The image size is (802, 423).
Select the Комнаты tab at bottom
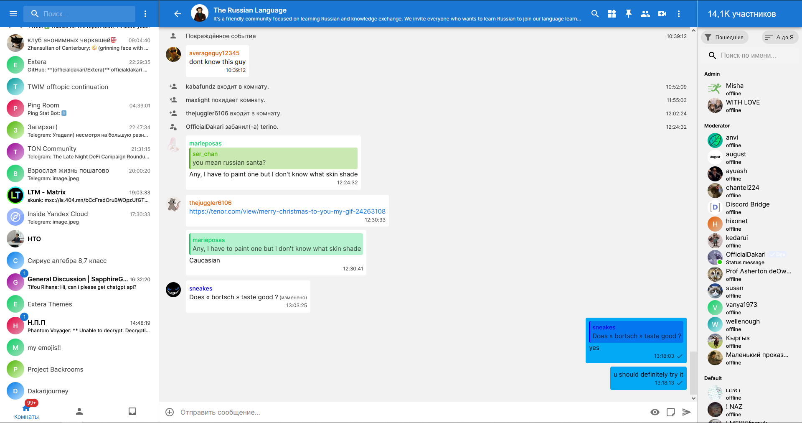click(x=26, y=412)
